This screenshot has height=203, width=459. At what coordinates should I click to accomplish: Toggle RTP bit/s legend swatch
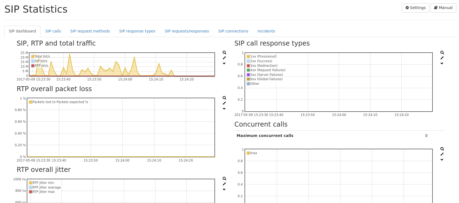click(x=33, y=66)
